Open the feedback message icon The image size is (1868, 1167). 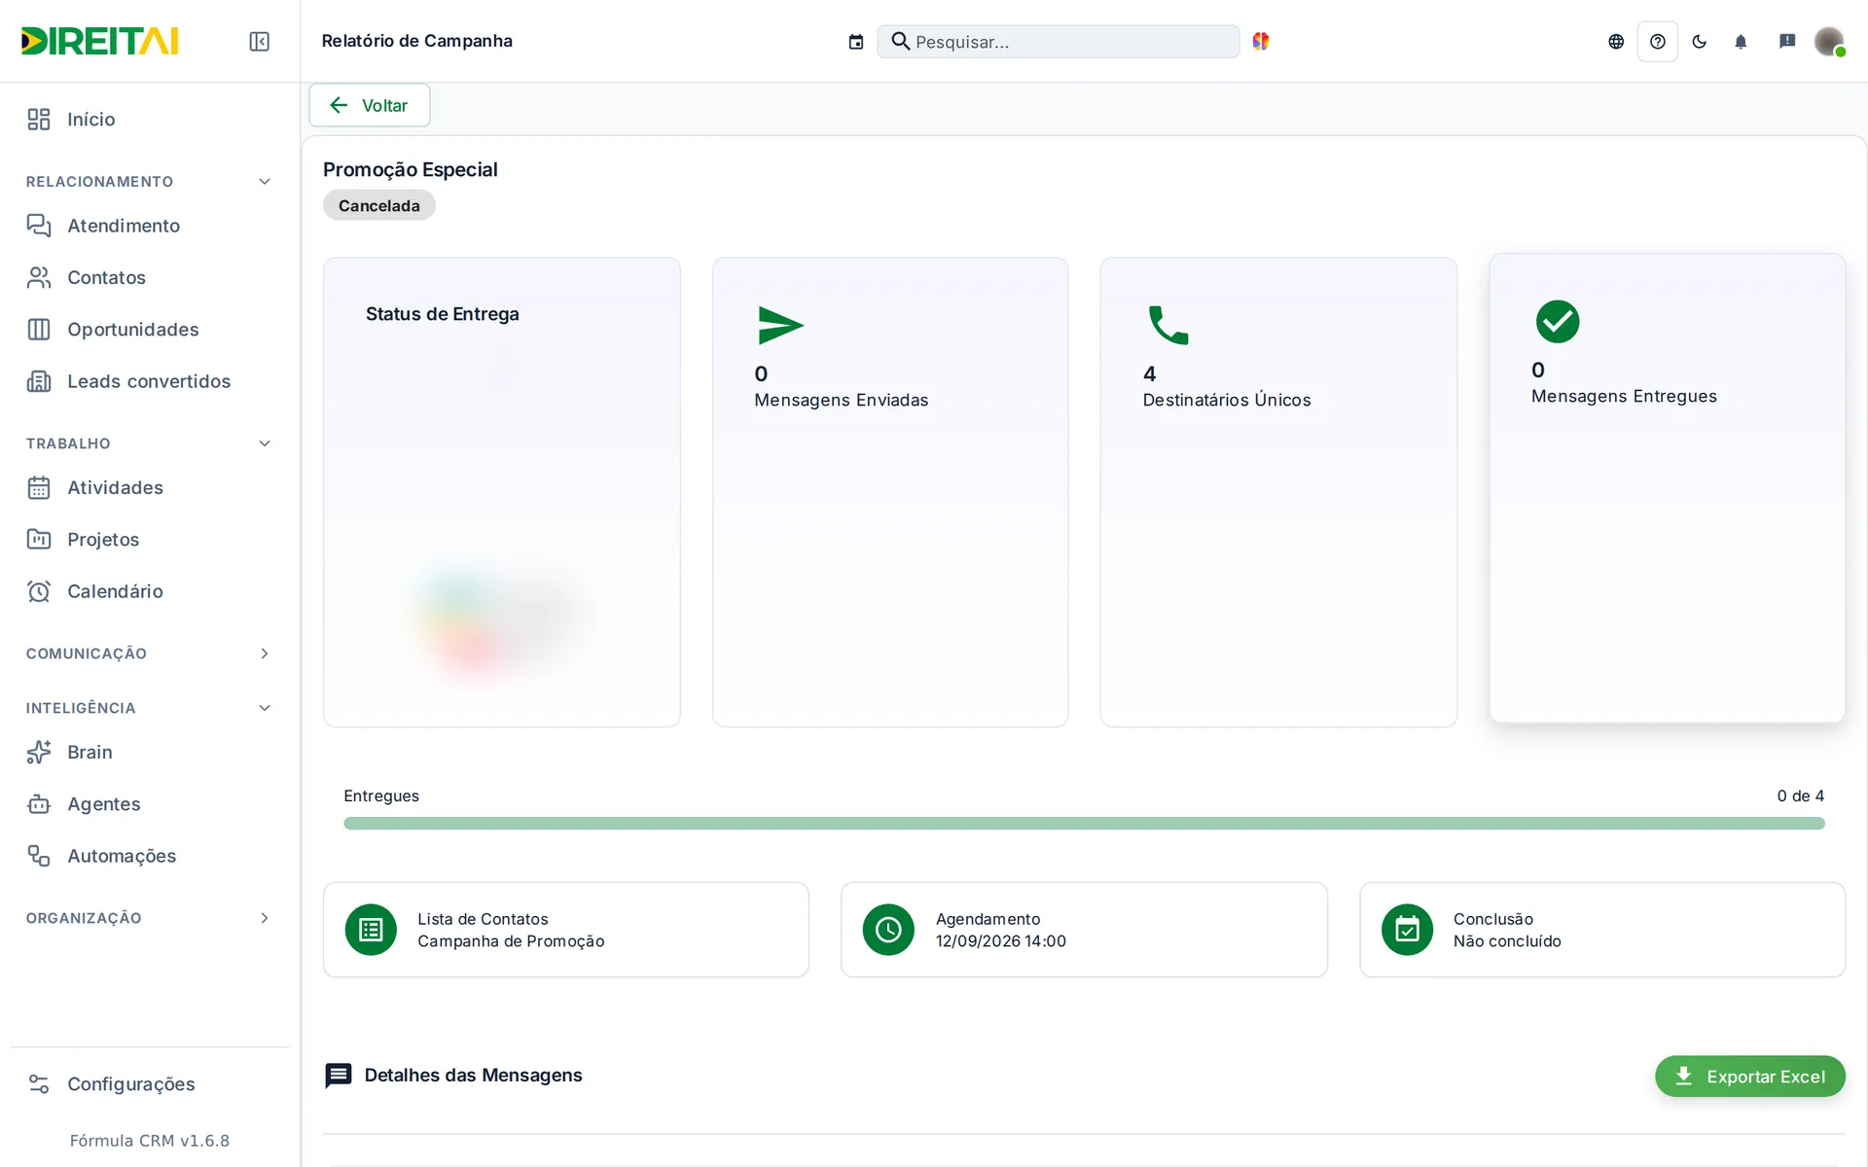tap(1787, 41)
